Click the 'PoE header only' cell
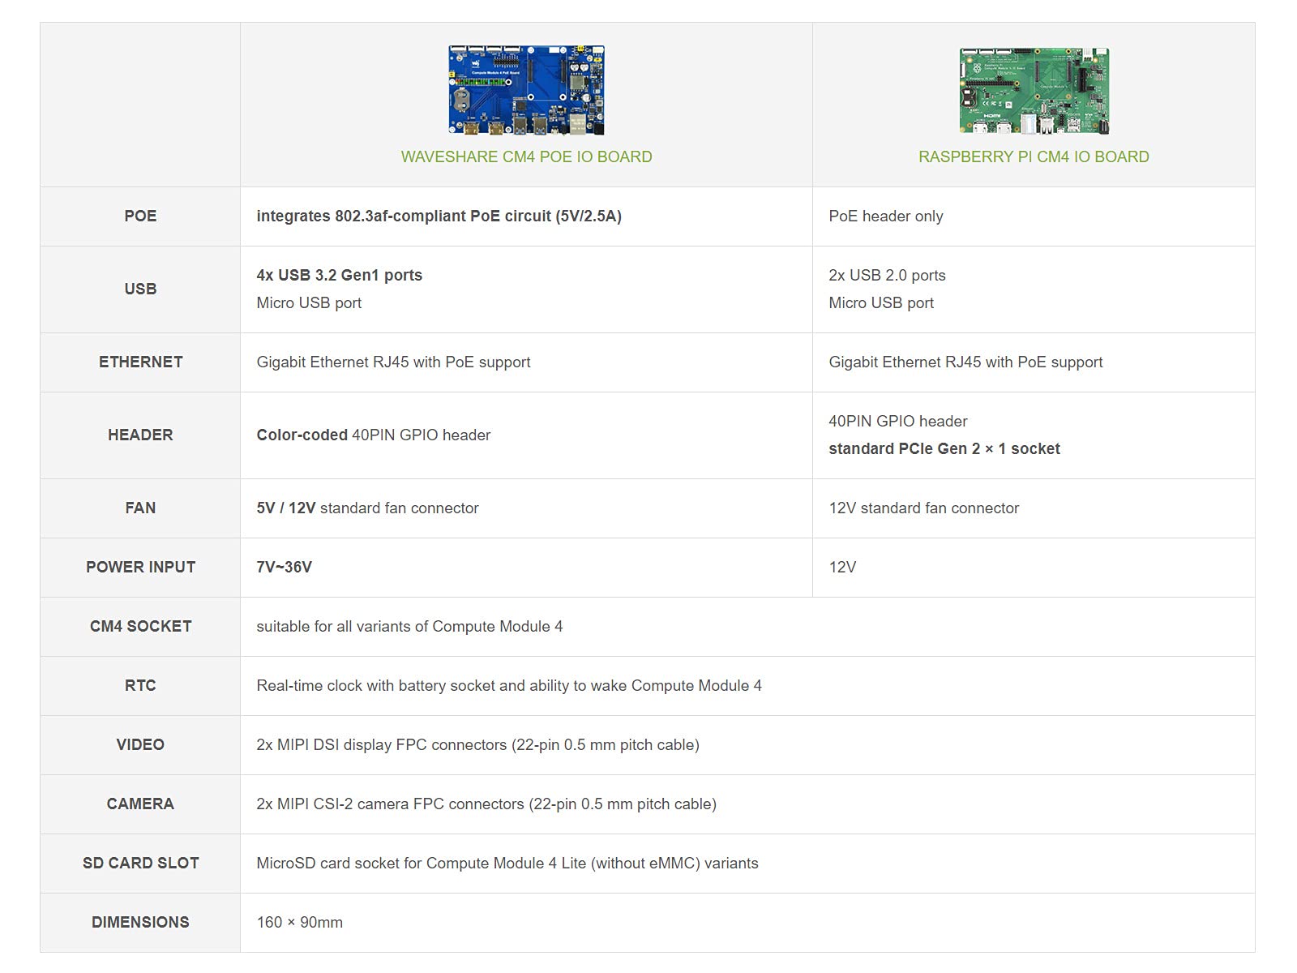The image size is (1297, 973). [1034, 216]
